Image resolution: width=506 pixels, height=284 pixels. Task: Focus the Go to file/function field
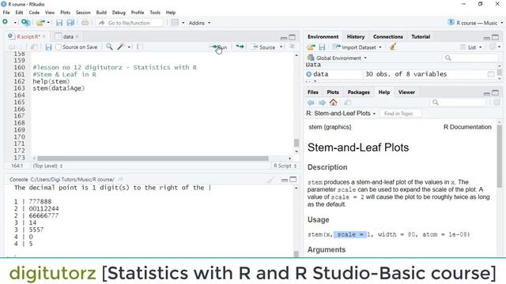click(130, 23)
